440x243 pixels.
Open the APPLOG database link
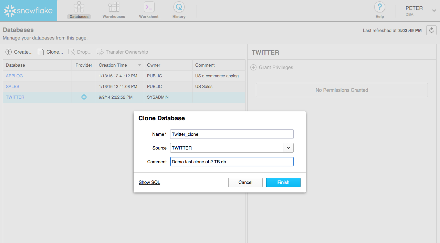[x=14, y=76]
